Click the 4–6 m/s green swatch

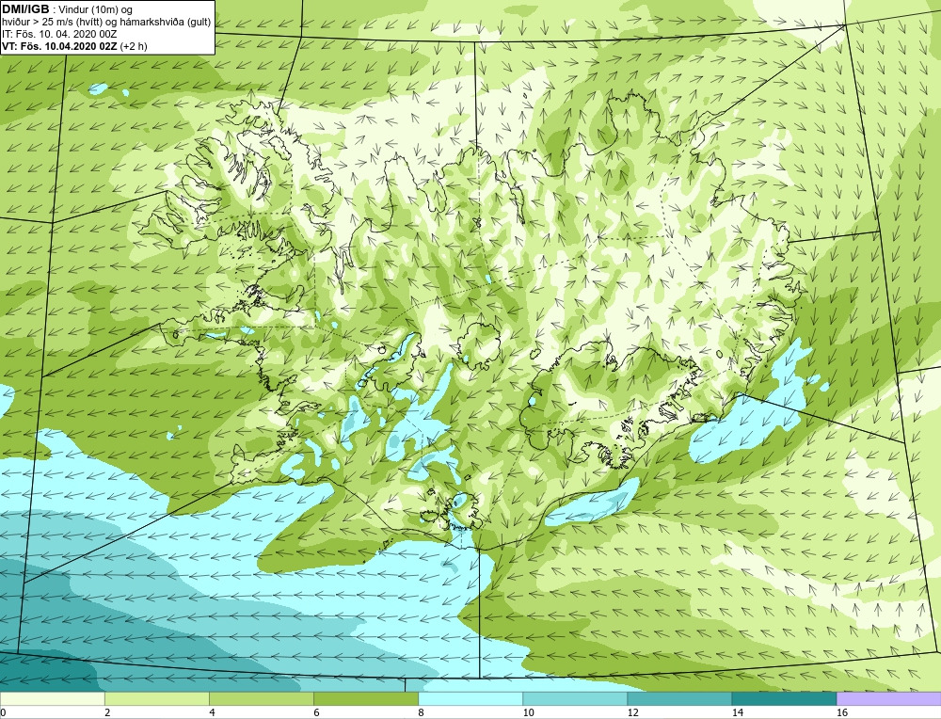tap(261, 698)
